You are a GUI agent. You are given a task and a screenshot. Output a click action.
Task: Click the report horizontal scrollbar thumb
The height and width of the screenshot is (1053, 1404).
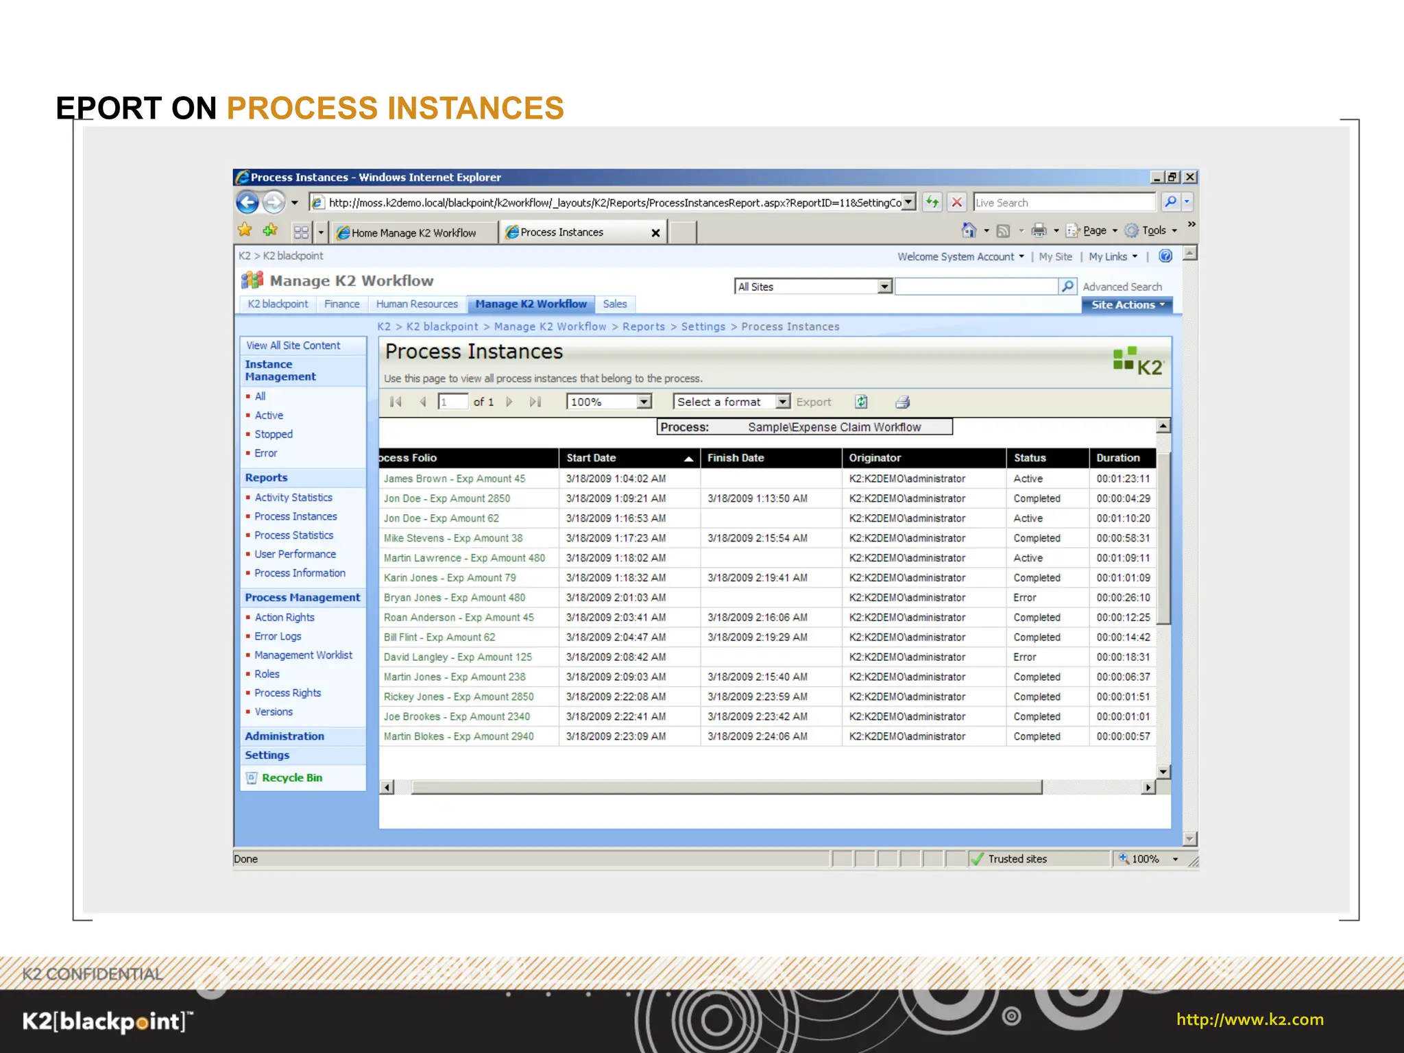point(727,787)
